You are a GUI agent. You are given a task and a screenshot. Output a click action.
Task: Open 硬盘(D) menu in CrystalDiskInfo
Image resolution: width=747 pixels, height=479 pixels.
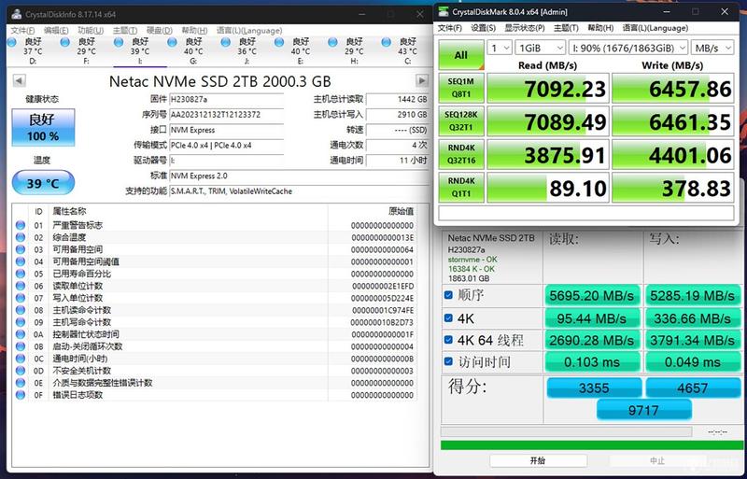click(160, 31)
